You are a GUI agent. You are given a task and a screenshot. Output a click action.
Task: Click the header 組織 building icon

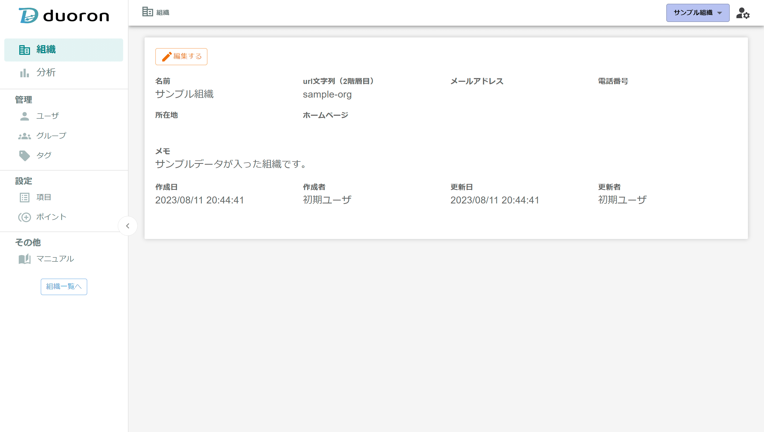coord(147,12)
